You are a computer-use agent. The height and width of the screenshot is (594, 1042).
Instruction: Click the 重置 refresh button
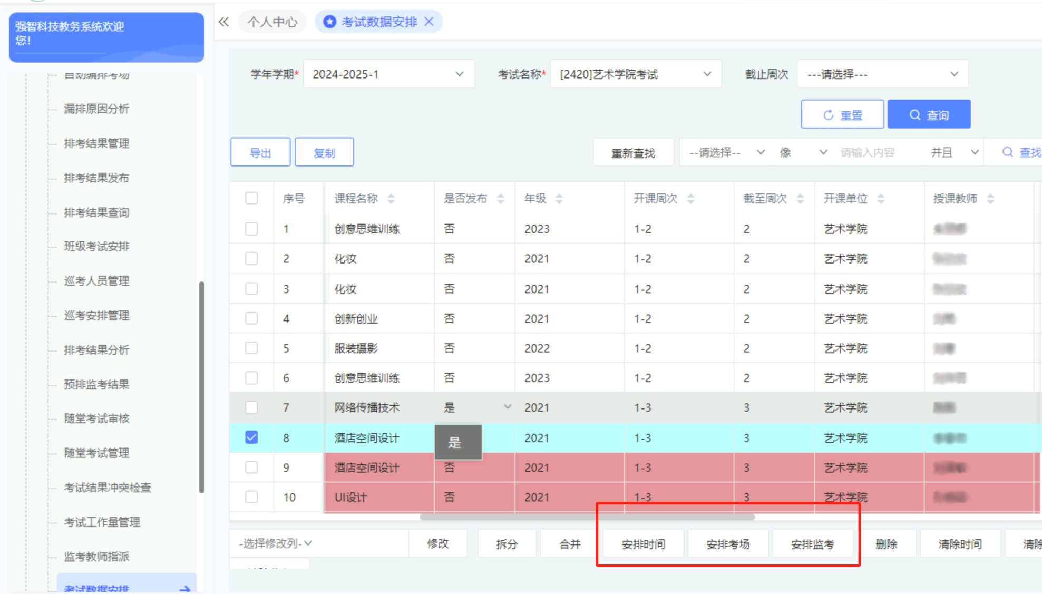[x=842, y=114]
